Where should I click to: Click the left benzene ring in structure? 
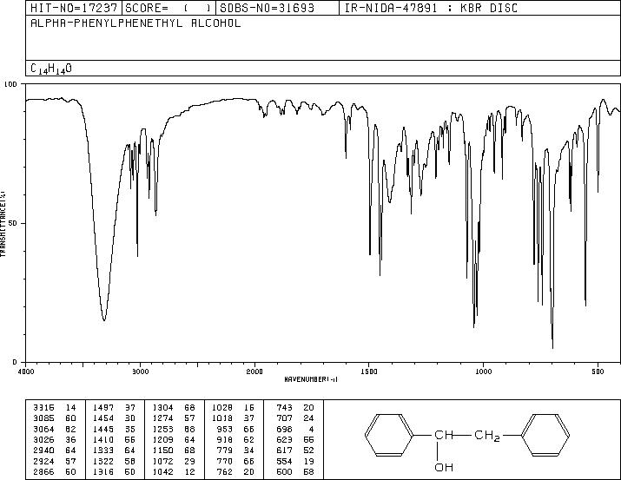tap(389, 435)
